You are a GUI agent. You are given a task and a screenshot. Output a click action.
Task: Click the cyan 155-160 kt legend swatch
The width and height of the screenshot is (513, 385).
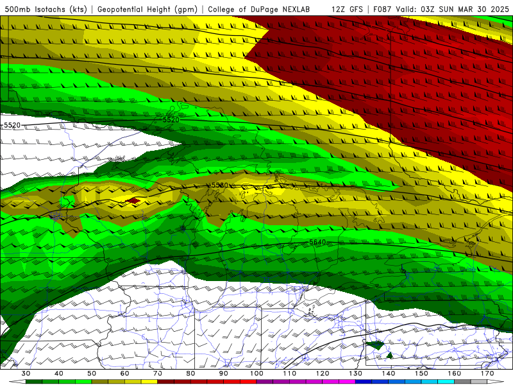click(446, 381)
